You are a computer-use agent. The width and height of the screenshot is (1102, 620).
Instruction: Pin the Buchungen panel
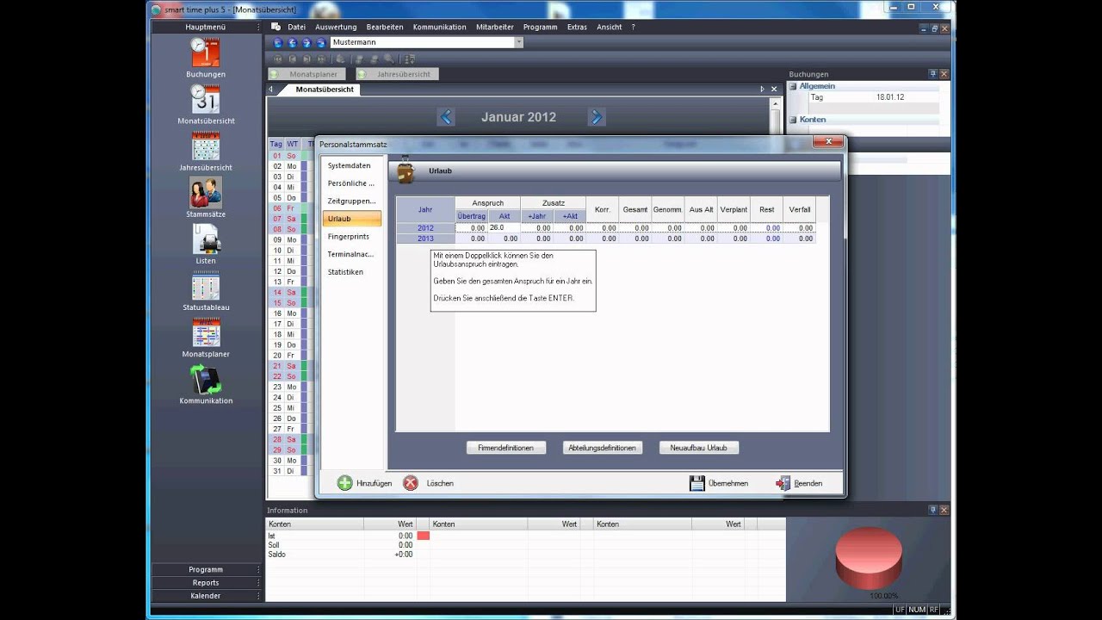[x=932, y=74]
